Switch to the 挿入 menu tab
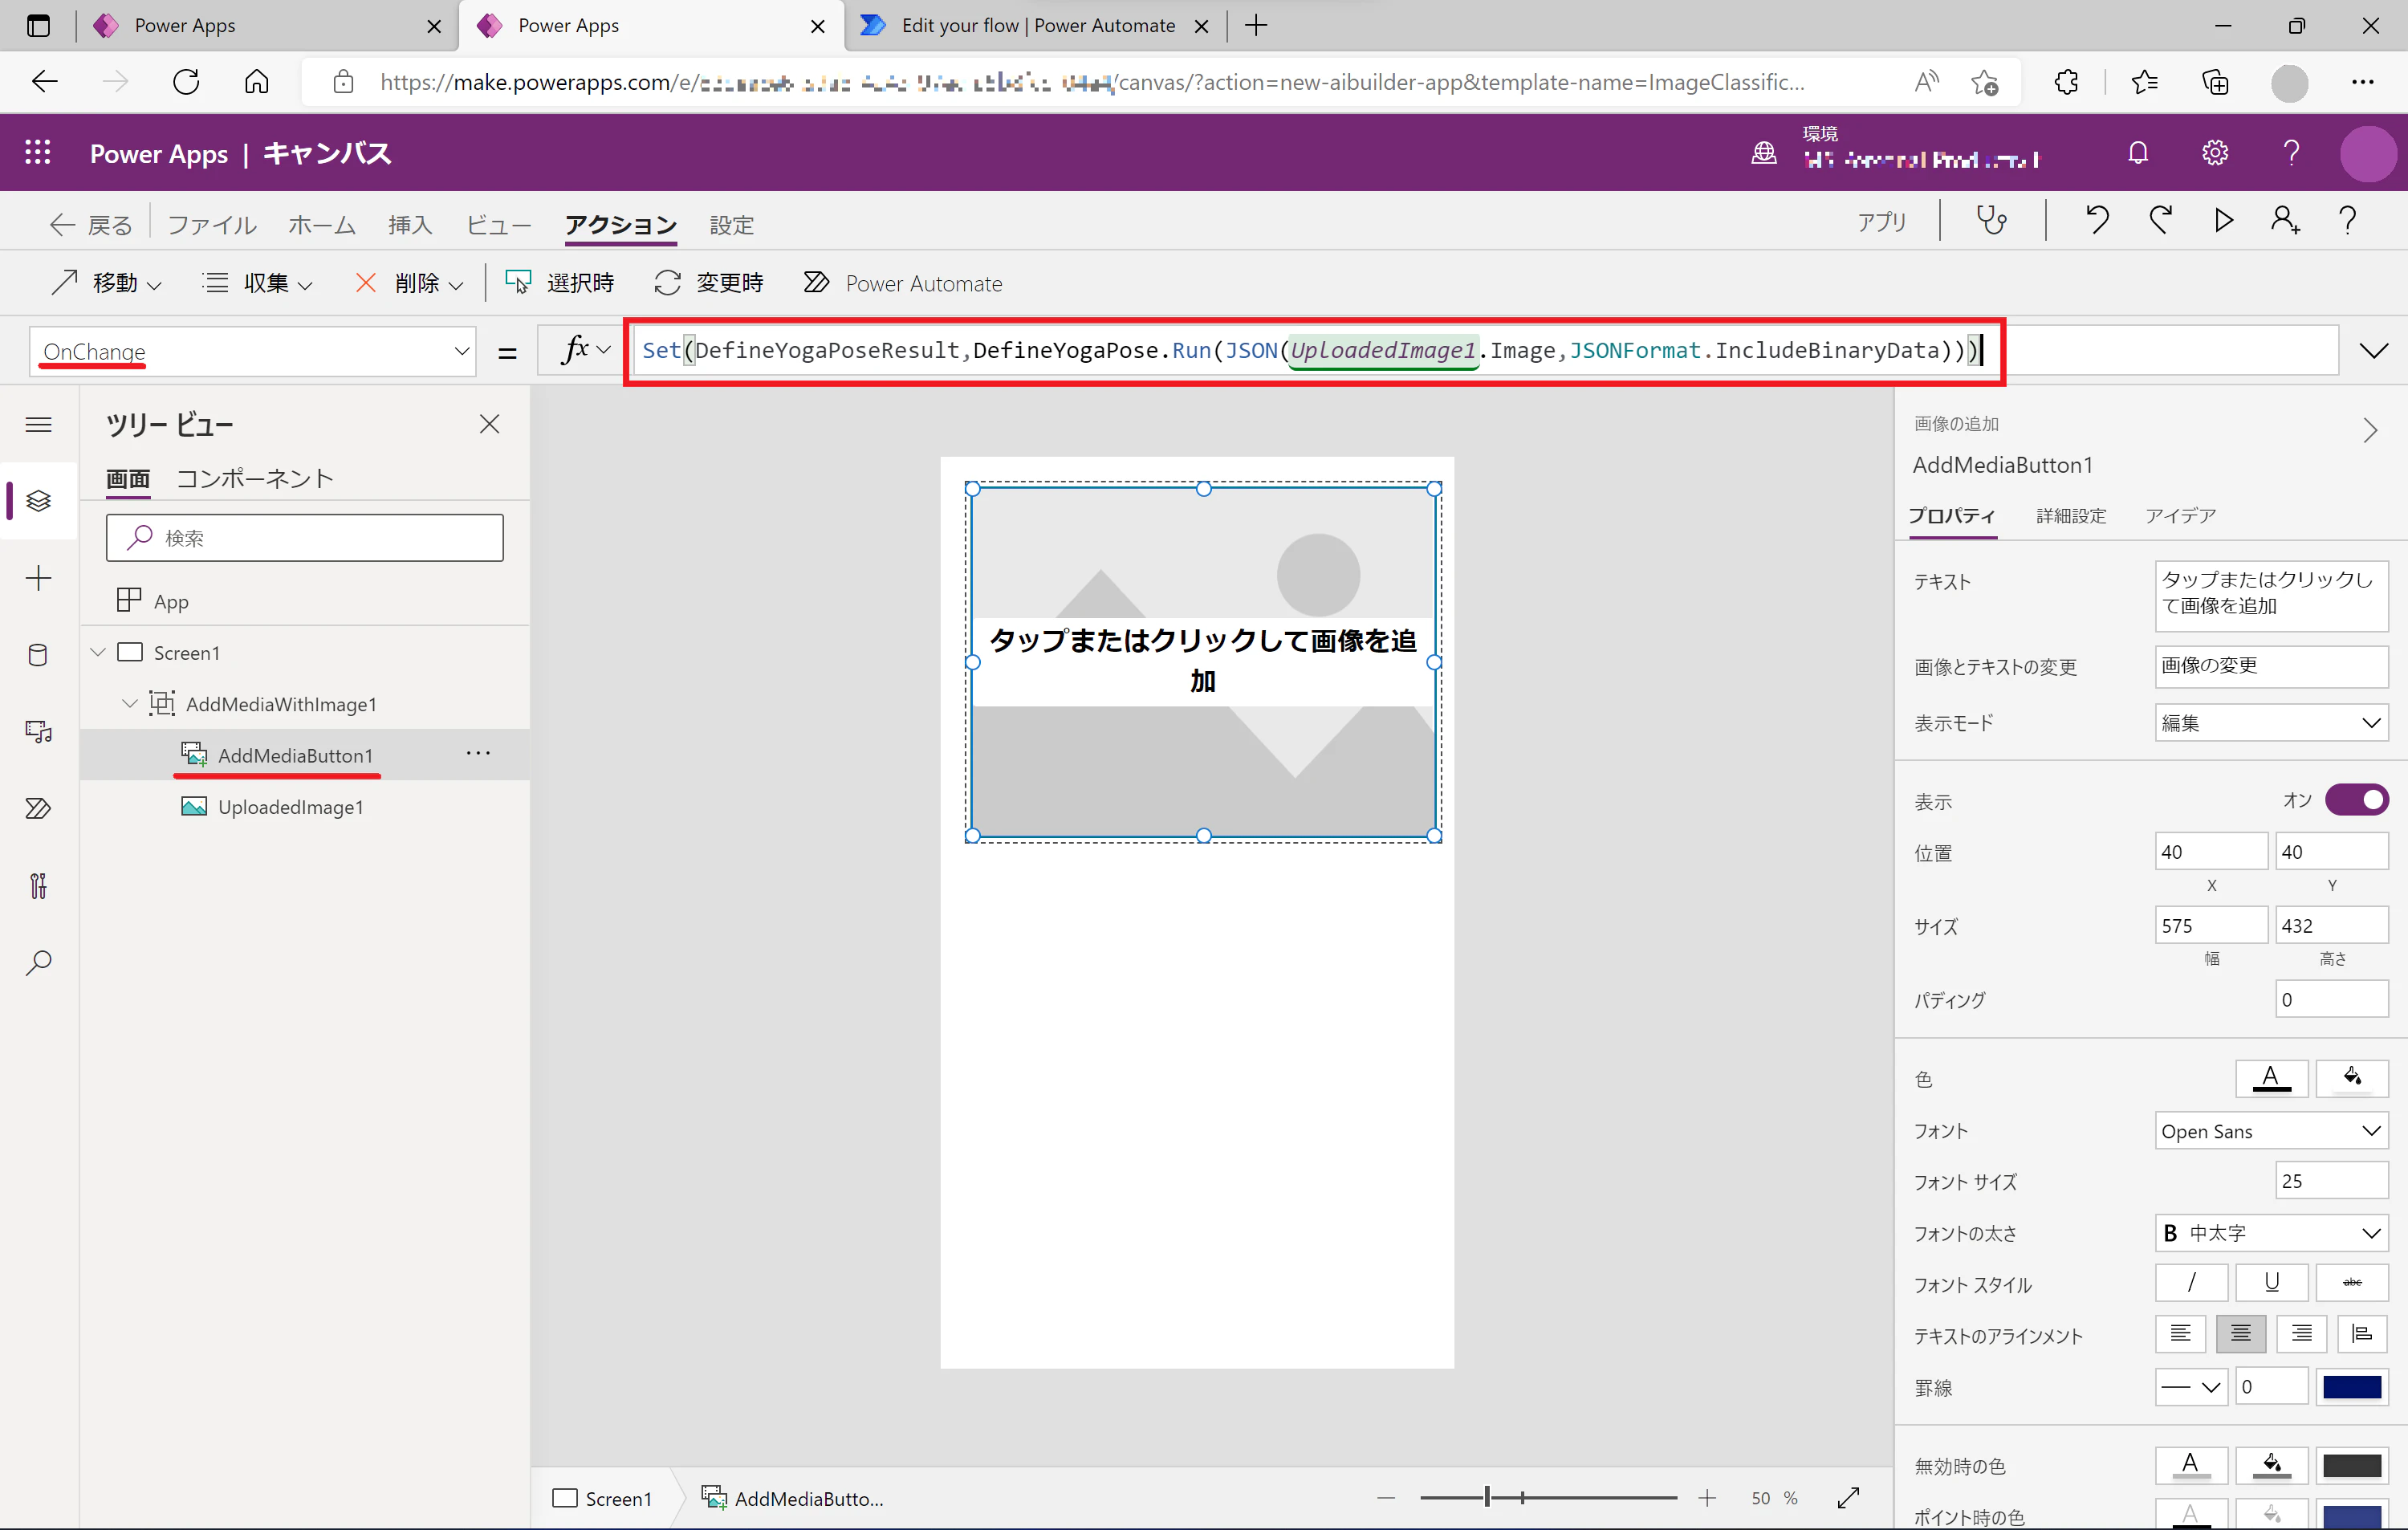Screen dimensions: 2408x1530 tap(410, 225)
